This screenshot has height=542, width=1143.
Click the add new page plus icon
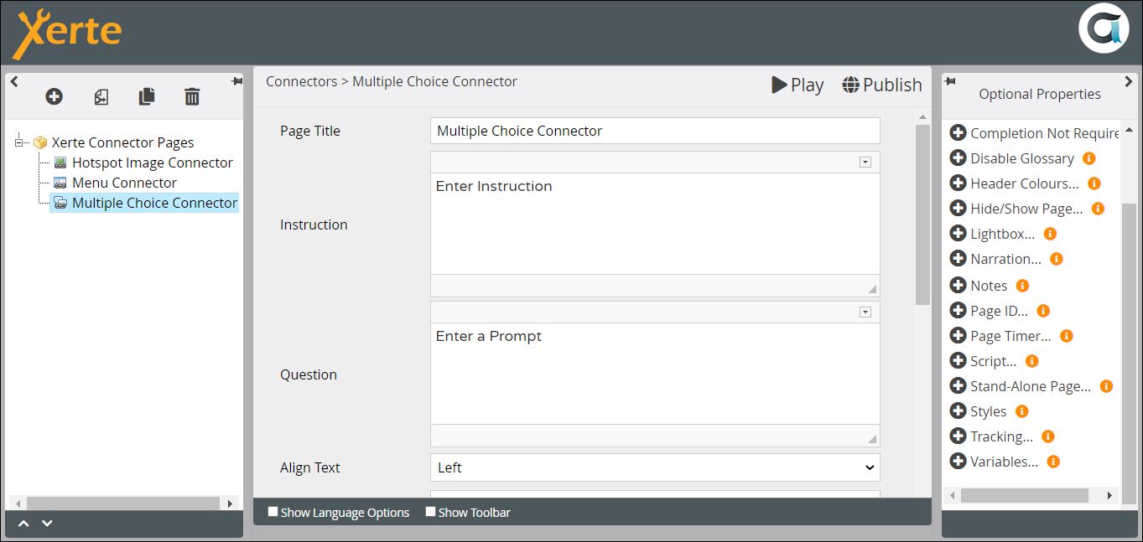pos(55,97)
